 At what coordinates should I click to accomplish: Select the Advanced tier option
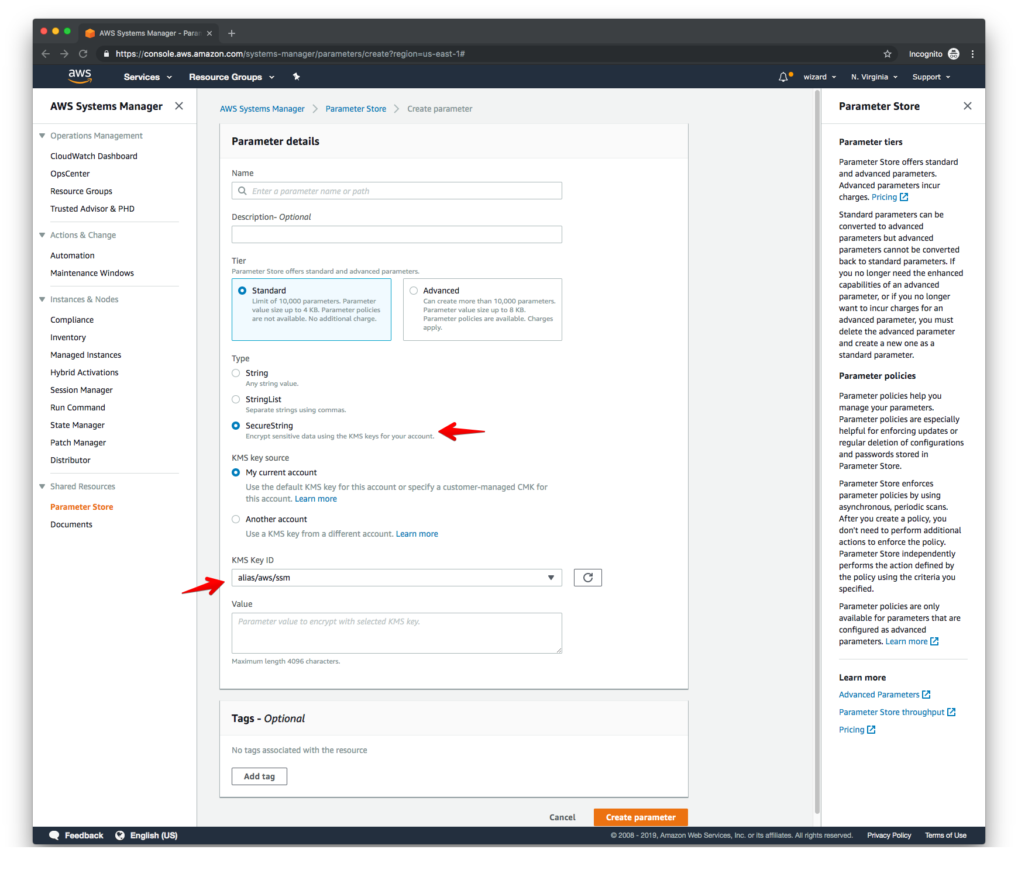[x=414, y=291]
